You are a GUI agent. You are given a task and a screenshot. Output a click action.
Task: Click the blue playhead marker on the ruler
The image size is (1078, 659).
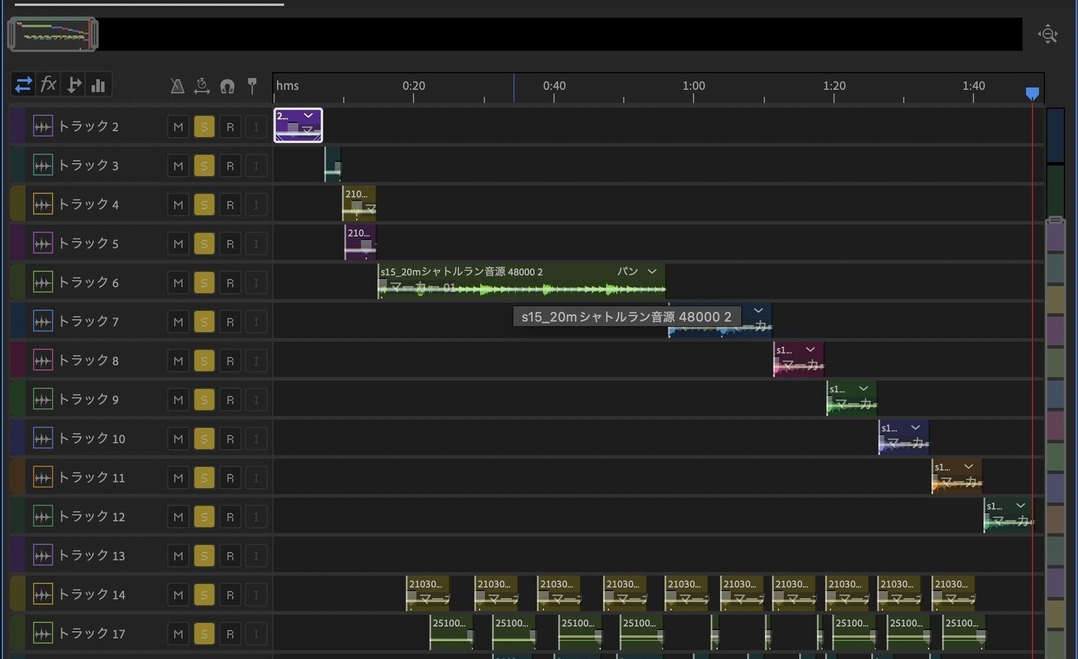coord(1032,93)
